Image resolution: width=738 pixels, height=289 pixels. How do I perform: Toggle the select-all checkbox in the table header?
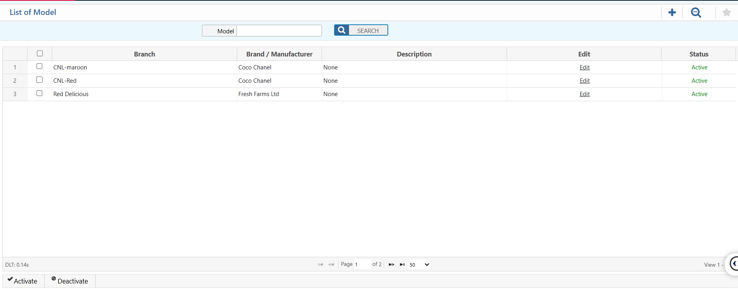[x=40, y=53]
